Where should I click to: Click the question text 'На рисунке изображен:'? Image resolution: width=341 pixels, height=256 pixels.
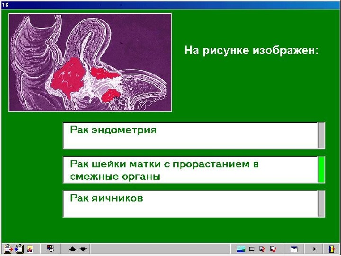point(251,51)
